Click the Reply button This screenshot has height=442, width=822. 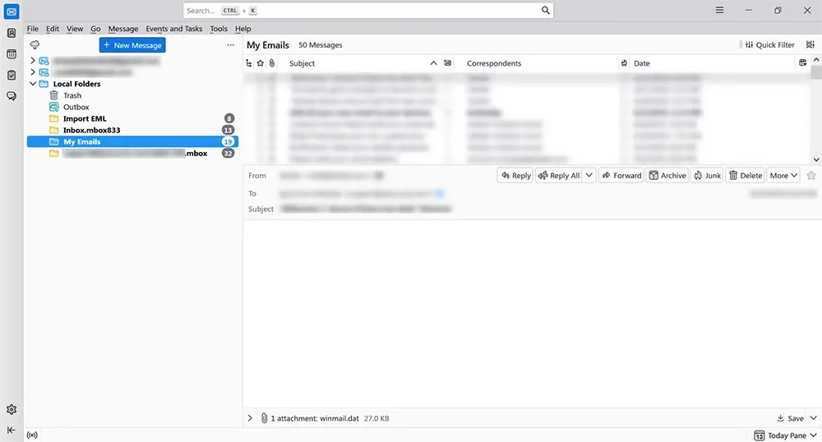(515, 176)
